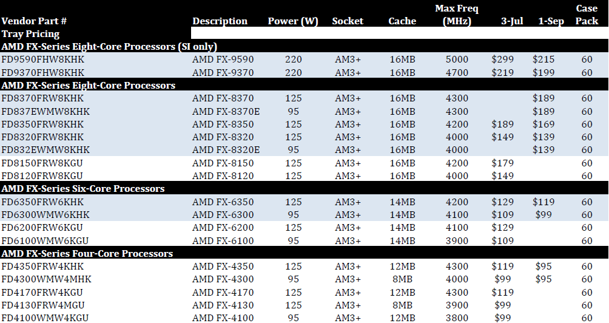609x323 pixels.
Task: Click the part number FD8350FRW8KHK
Action: point(42,124)
